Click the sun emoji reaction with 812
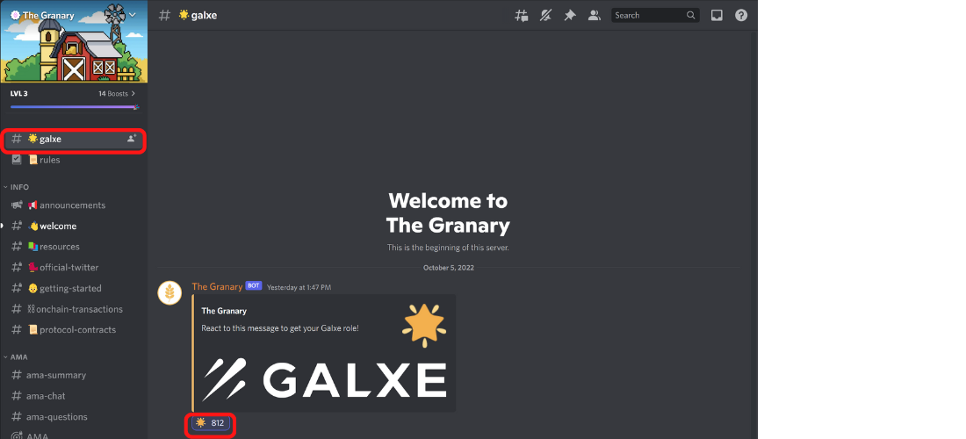 210,423
